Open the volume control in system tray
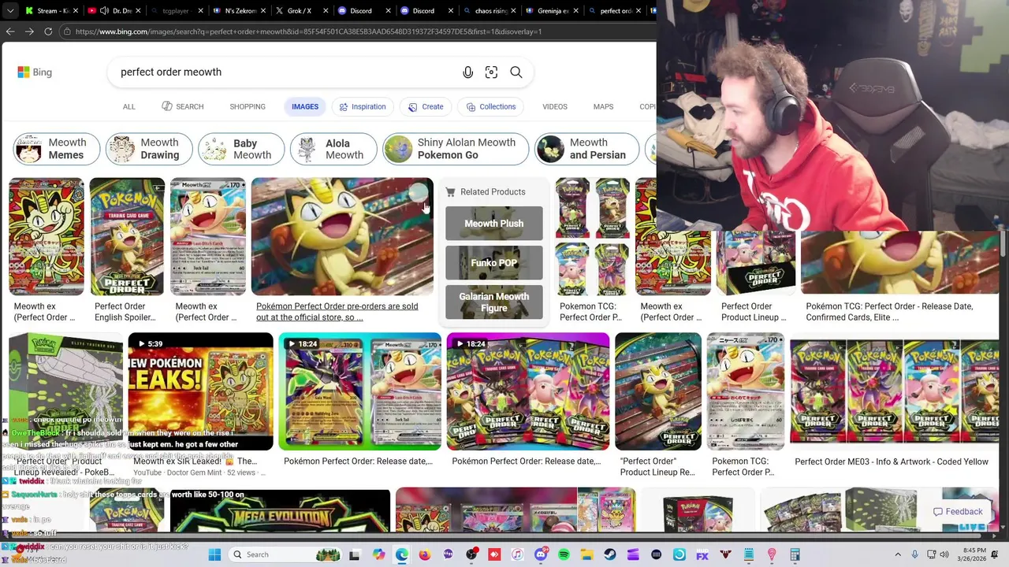Screen dimensions: 1009x567 coord(946,554)
